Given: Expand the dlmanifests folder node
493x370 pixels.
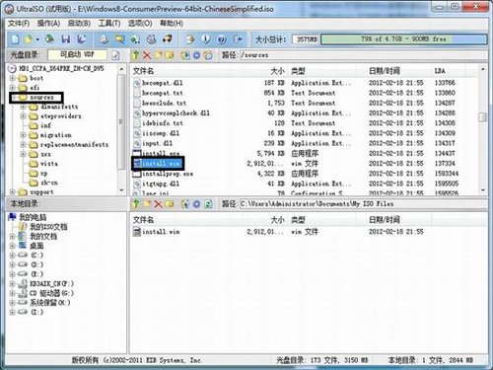Looking at the screenshot, I should point(23,107).
